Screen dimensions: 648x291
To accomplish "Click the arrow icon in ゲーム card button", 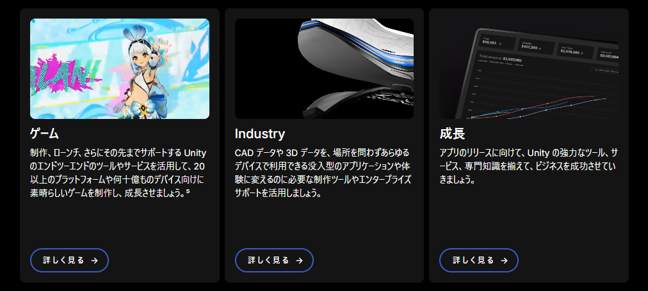I will [95, 260].
